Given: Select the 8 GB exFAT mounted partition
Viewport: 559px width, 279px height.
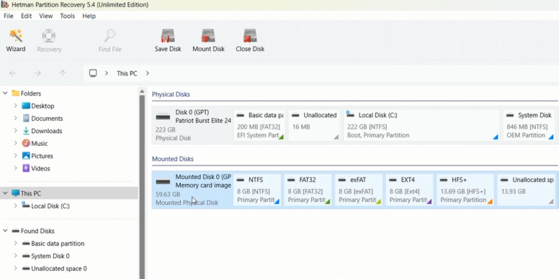Looking at the screenshot, I should (x=359, y=190).
